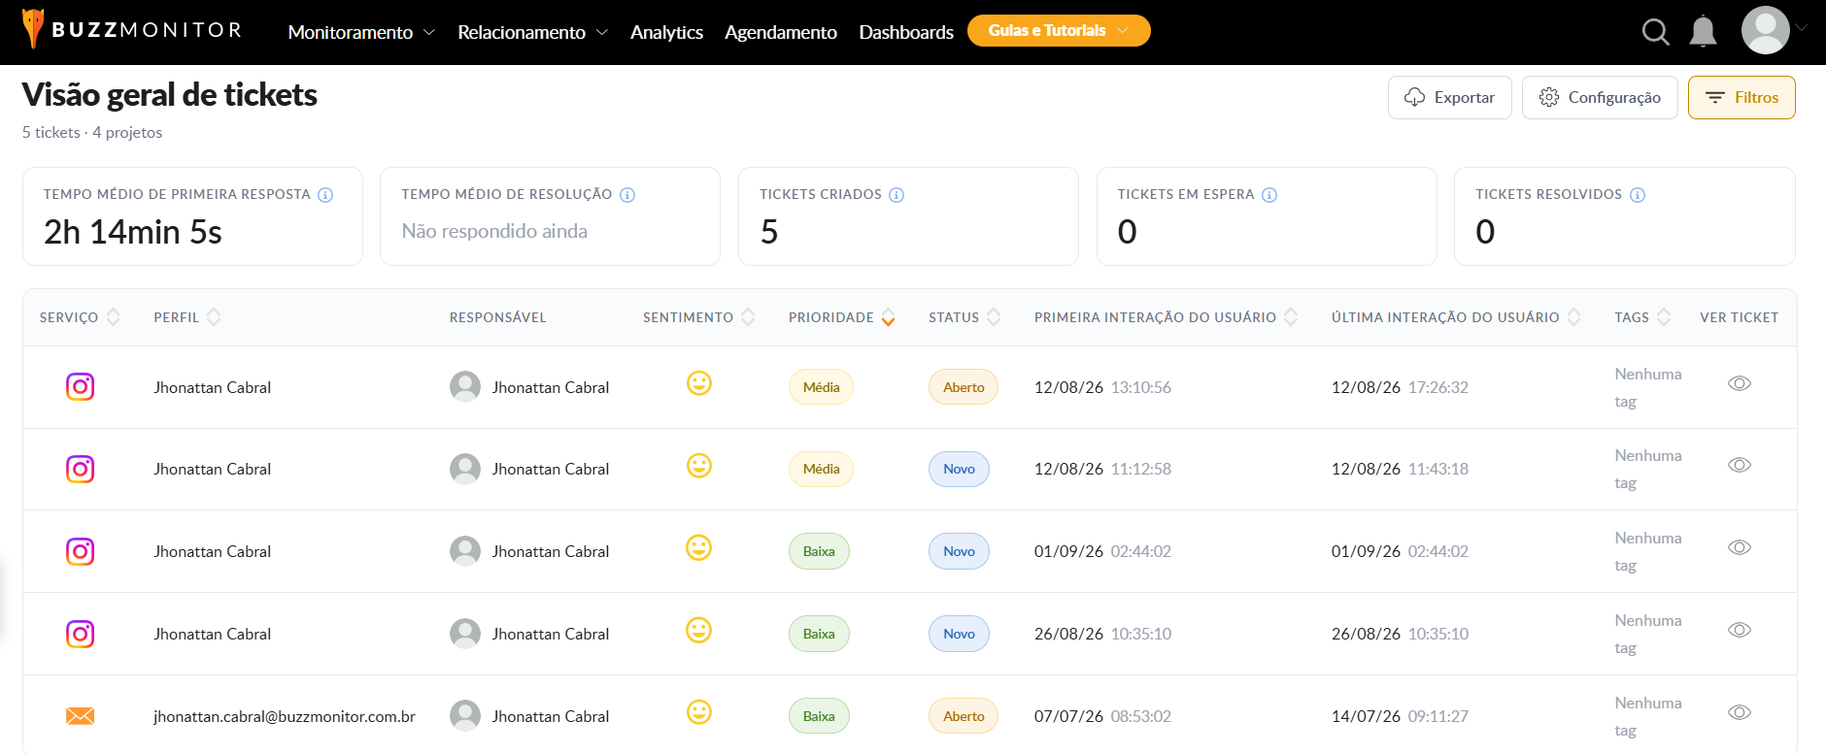Expand the Monitoramento menu
The height and width of the screenshot is (754, 1826).
(361, 32)
